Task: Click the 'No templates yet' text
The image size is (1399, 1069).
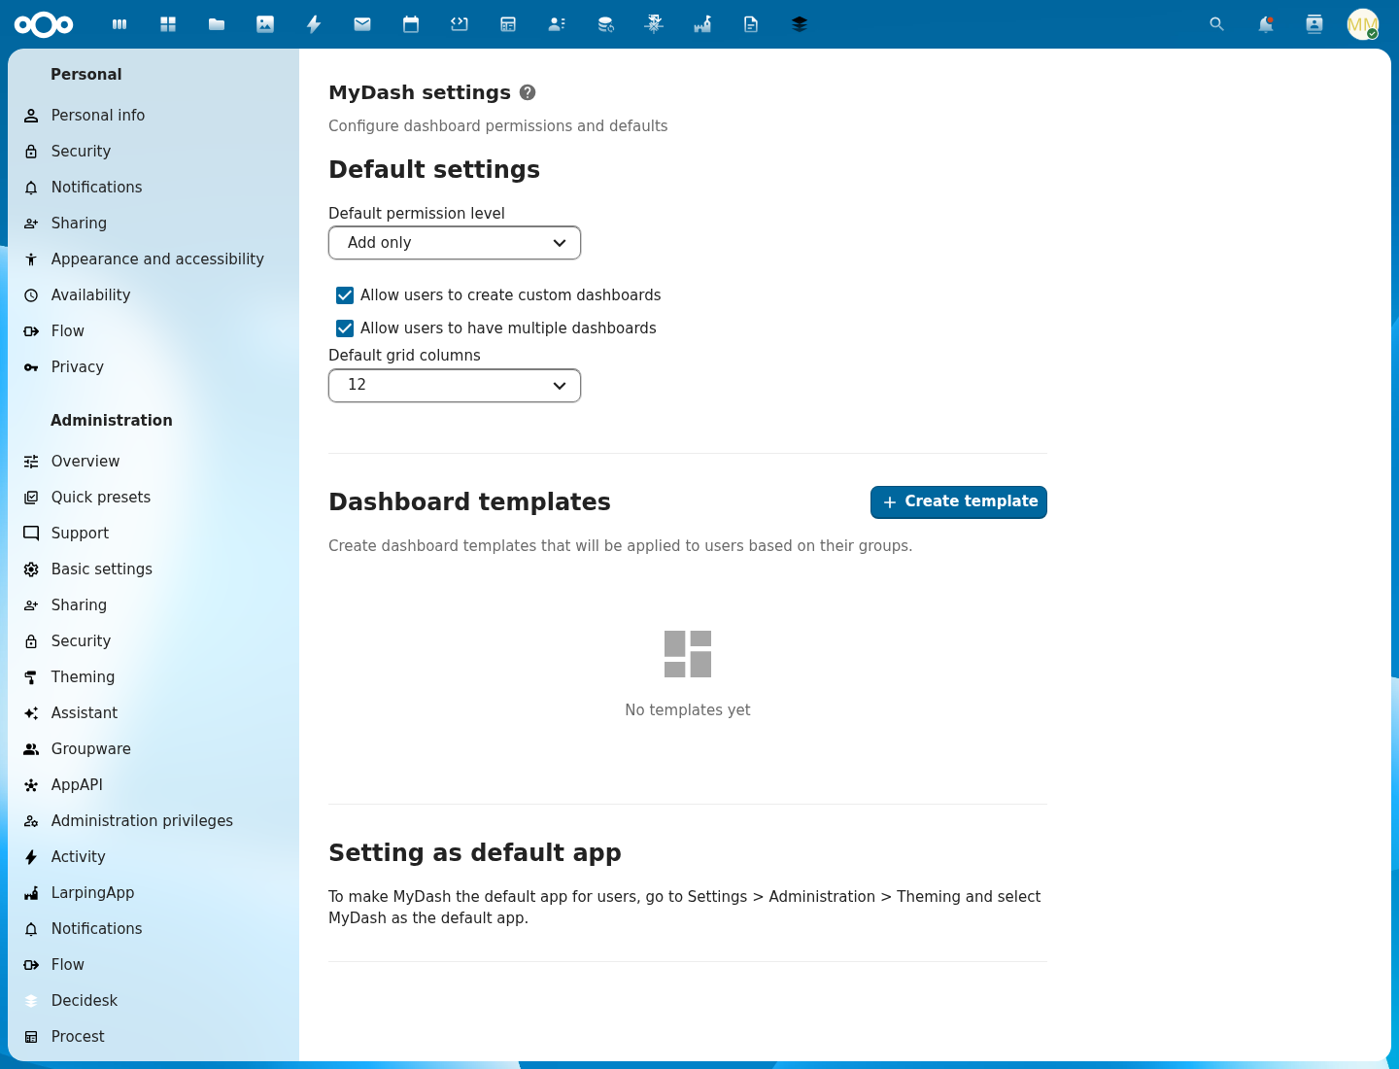Action: tap(688, 710)
